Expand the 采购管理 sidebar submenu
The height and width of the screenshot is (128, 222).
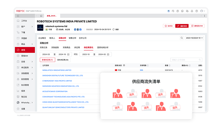coord(25,73)
